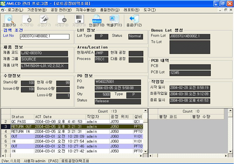Click the 불량 코드 column header
This screenshot has width=234, height=164.
point(175,117)
